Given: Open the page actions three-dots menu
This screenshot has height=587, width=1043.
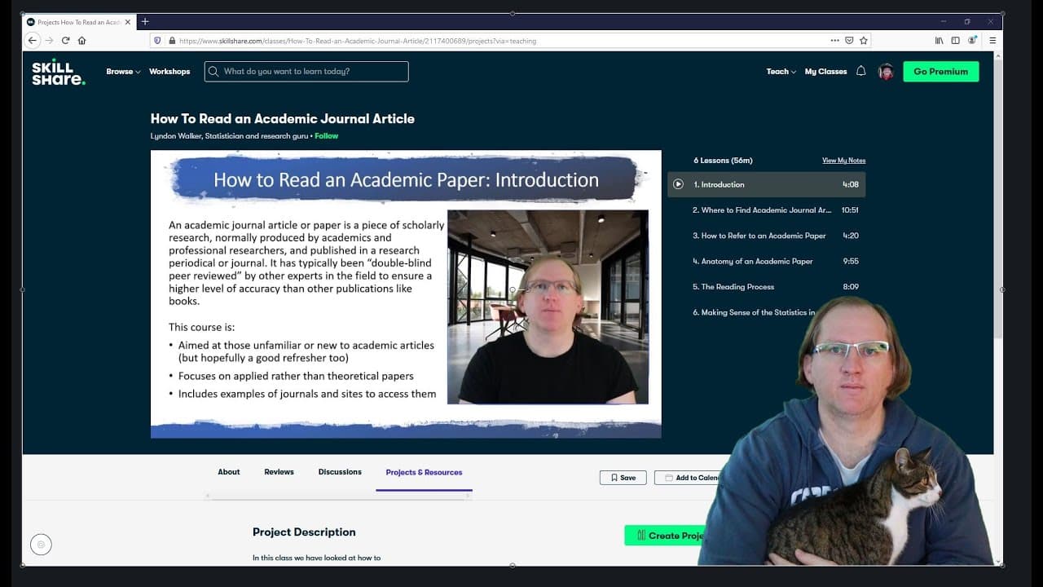Looking at the screenshot, I should click(x=834, y=40).
